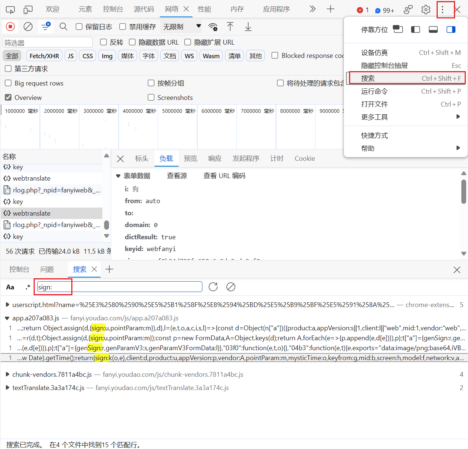Screen dimensions: 468x449
Task: Open the 更多工具 submenu
Action: coord(406,117)
